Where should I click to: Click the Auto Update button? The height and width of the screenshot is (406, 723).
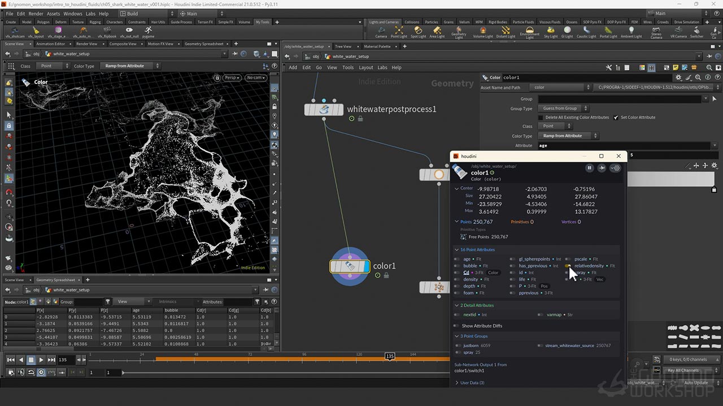pos(696,382)
